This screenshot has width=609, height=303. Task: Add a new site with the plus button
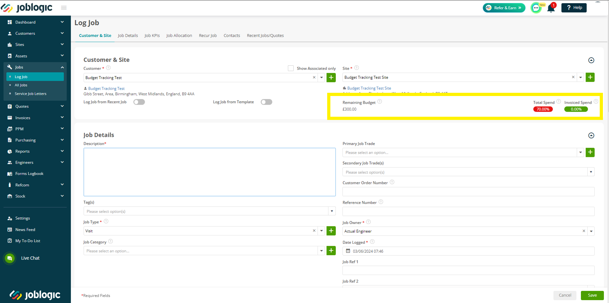pos(590,77)
